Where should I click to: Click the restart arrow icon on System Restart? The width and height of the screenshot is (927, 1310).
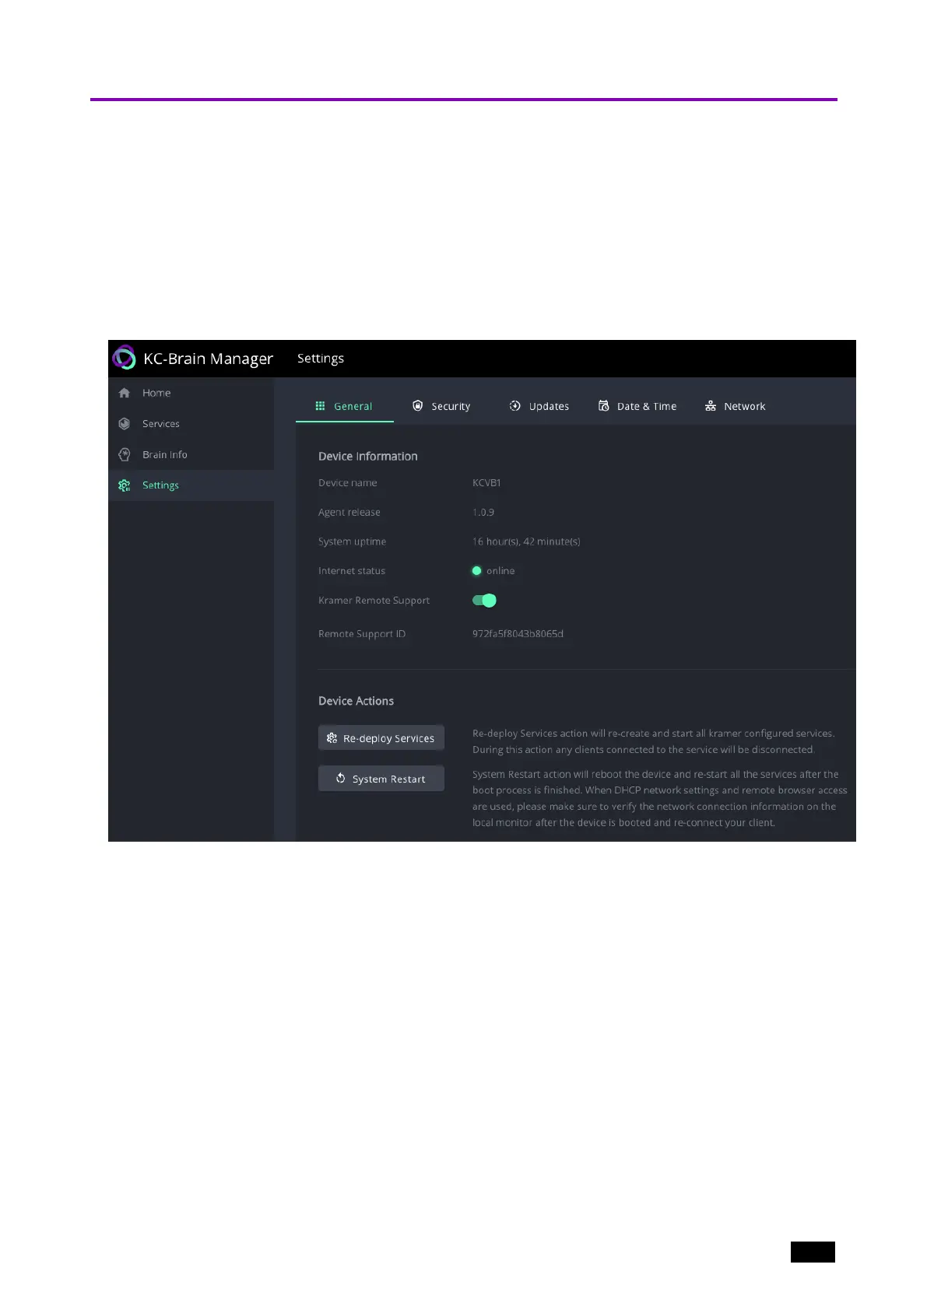[341, 778]
